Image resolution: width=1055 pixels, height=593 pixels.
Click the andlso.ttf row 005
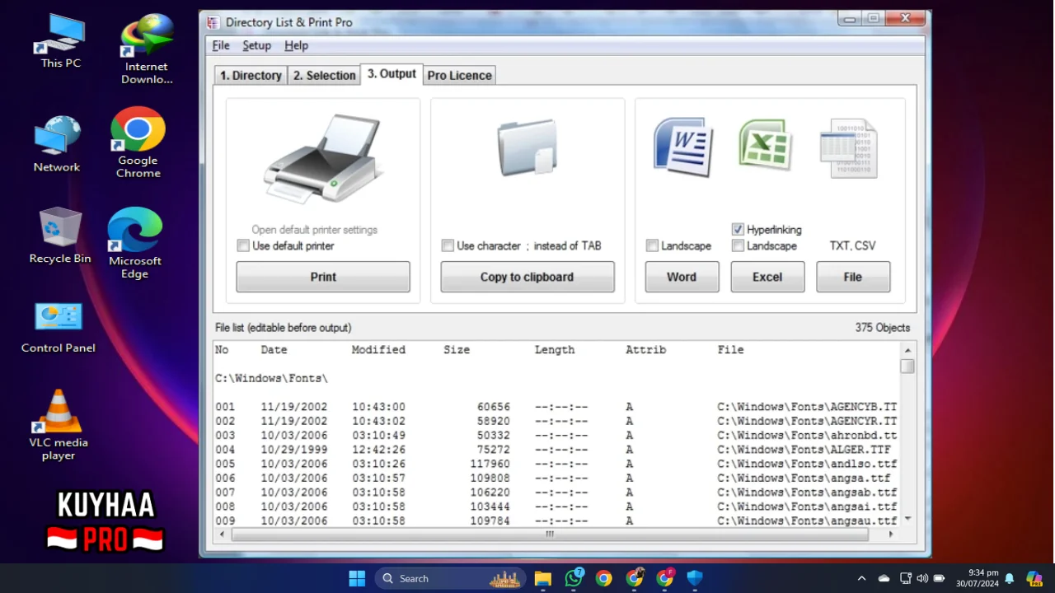[x=556, y=464]
